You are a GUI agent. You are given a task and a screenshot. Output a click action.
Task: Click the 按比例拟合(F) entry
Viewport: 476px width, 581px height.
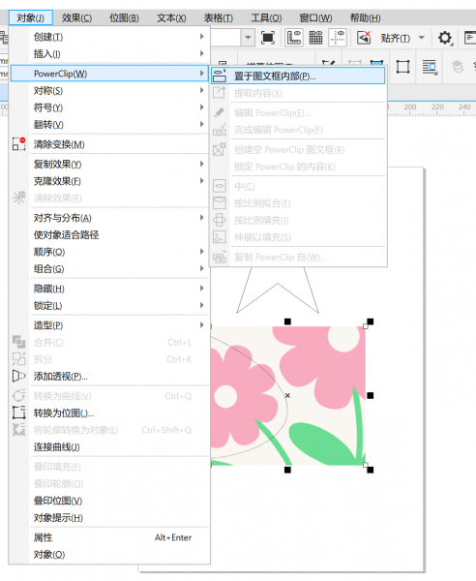298,203
